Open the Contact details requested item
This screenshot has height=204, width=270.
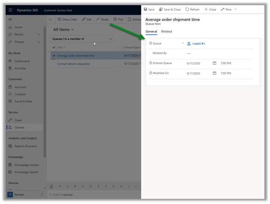pos(74,64)
